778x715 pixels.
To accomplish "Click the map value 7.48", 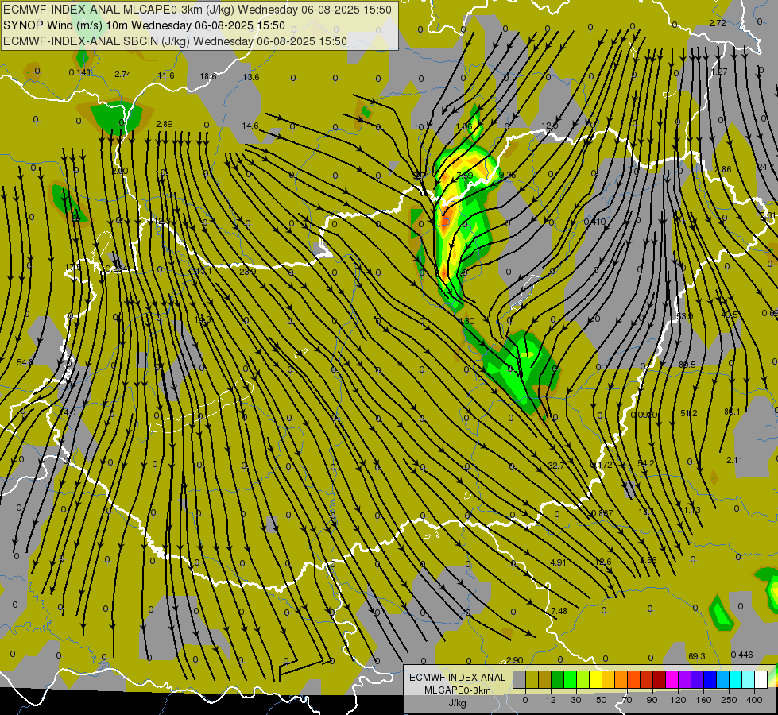I will [x=559, y=611].
